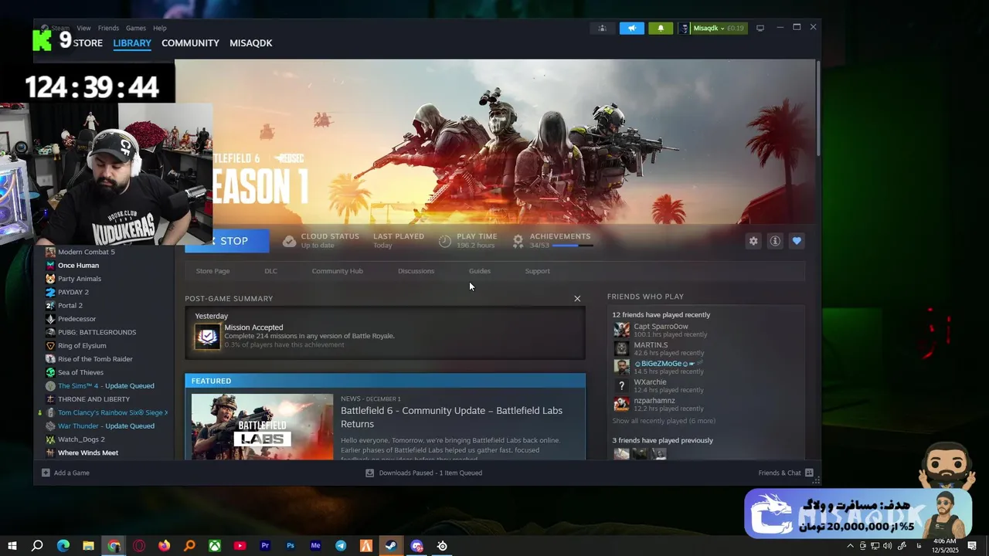This screenshot has width=989, height=556.
Task: Open Photoshop in the taskbar
Action: click(x=291, y=546)
